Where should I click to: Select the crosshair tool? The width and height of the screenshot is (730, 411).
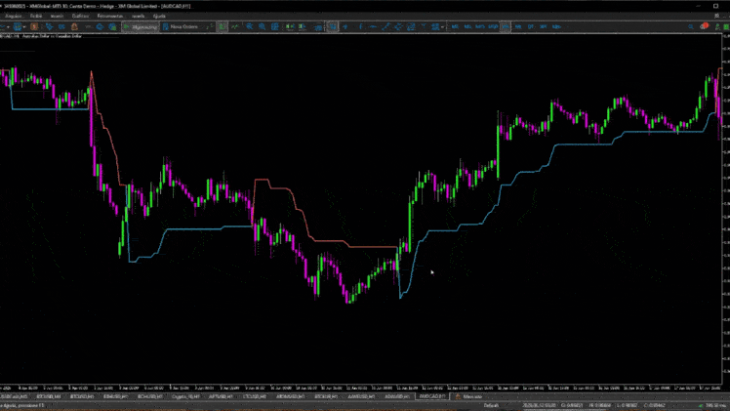345,26
